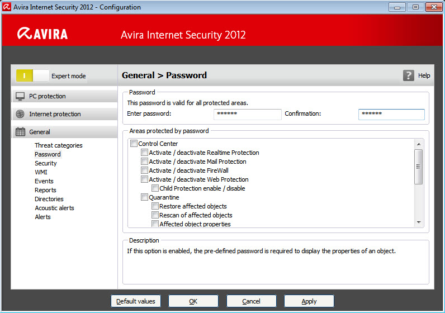Click the Avira logo in header
Screen dimensions: 445x313
click(x=42, y=34)
